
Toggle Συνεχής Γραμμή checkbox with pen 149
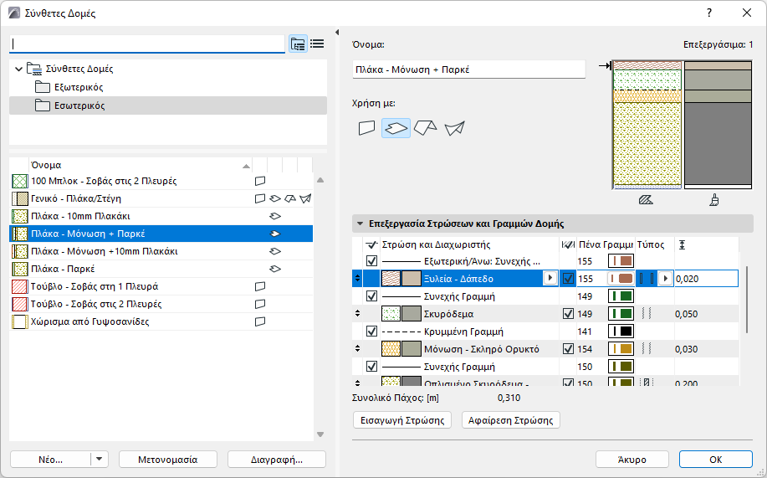(x=371, y=296)
